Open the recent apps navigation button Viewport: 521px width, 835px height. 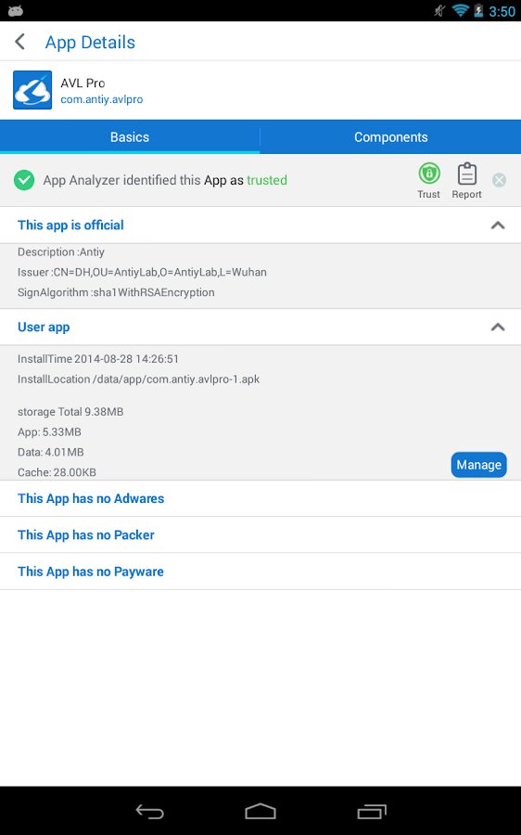point(372,811)
